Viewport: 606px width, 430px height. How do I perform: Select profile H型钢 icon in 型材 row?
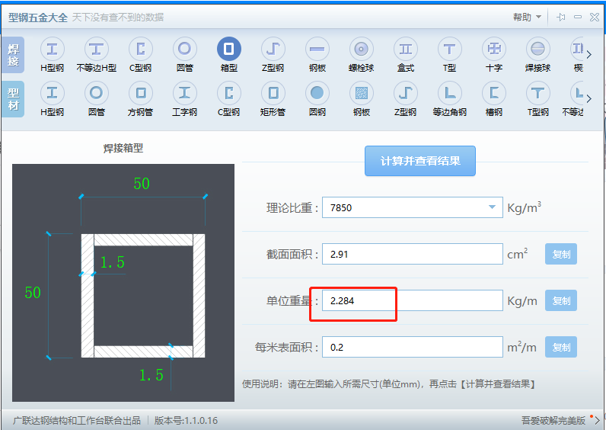(x=53, y=93)
